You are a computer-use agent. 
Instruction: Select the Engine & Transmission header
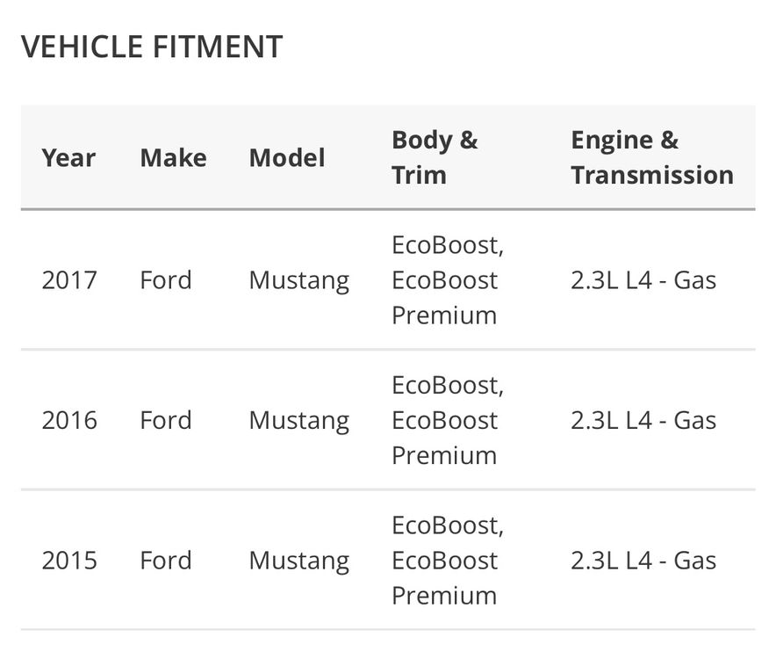pyautogui.click(x=652, y=157)
